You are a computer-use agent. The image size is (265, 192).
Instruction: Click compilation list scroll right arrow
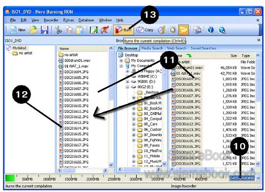105,170
